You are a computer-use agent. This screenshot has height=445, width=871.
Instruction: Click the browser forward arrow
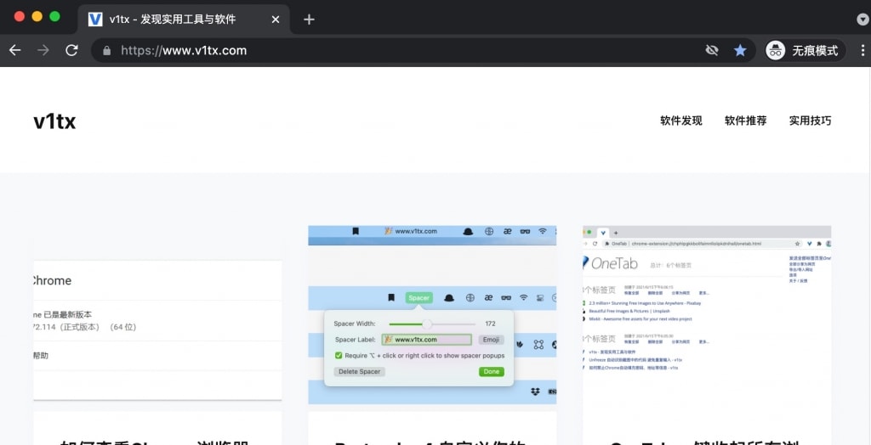(43, 50)
